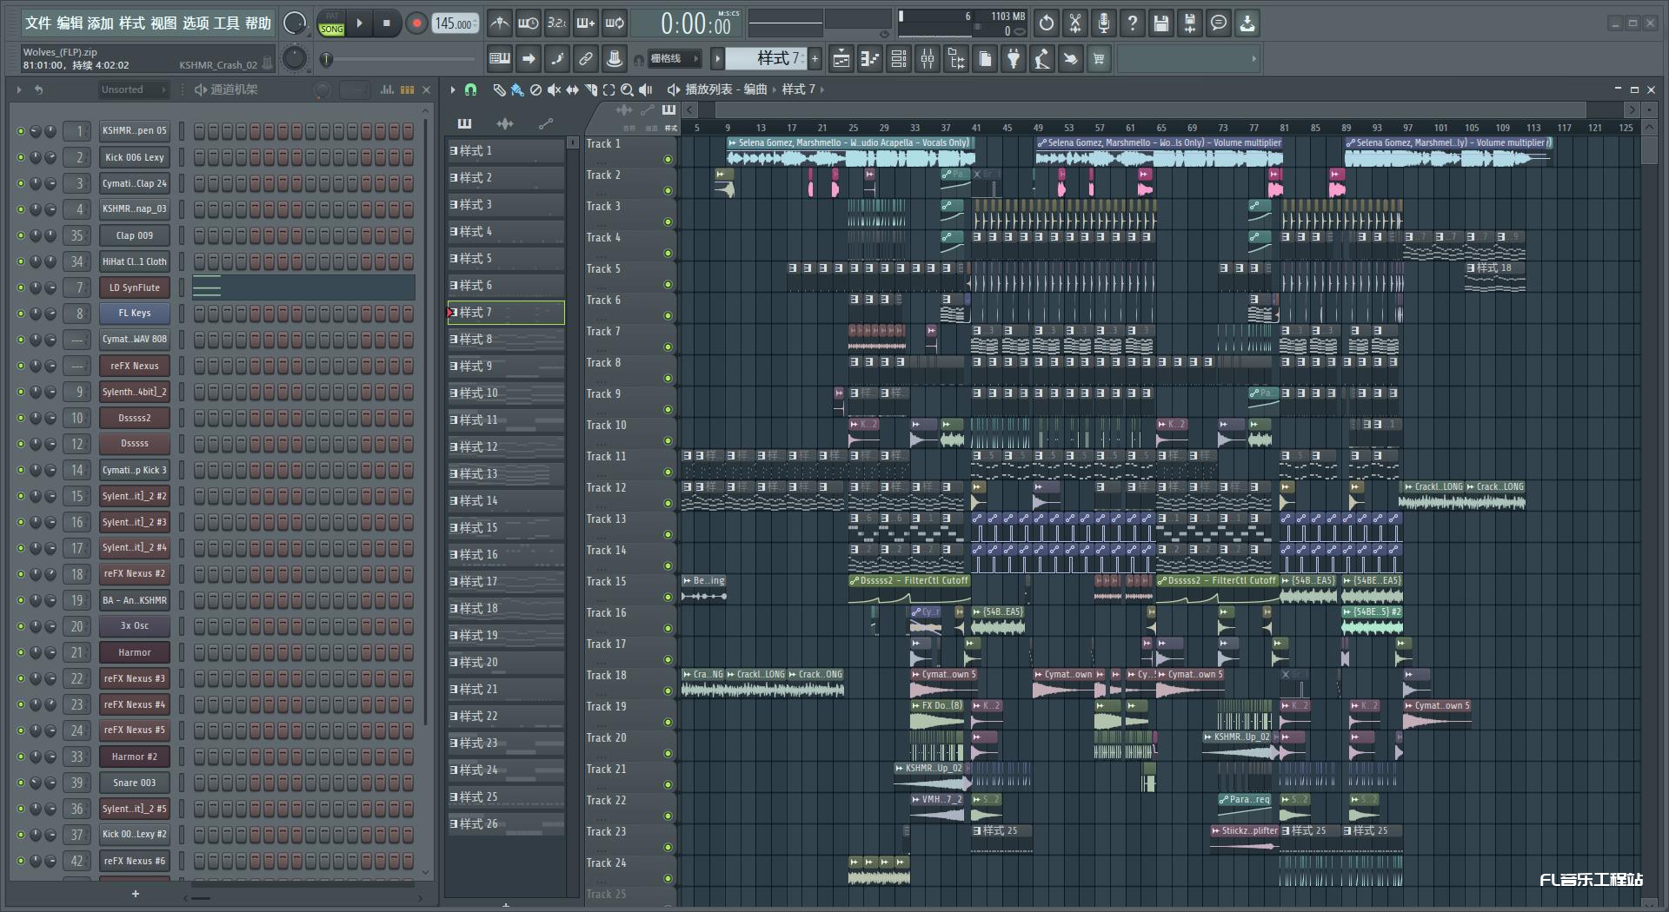Click the one-click audio recording microphone

pyautogui.click(x=1104, y=23)
